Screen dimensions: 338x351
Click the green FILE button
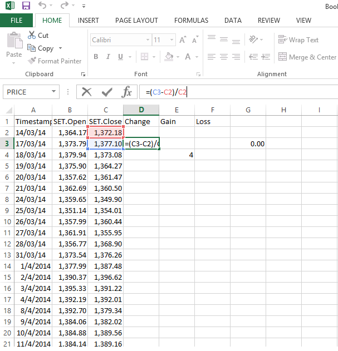coord(17,21)
